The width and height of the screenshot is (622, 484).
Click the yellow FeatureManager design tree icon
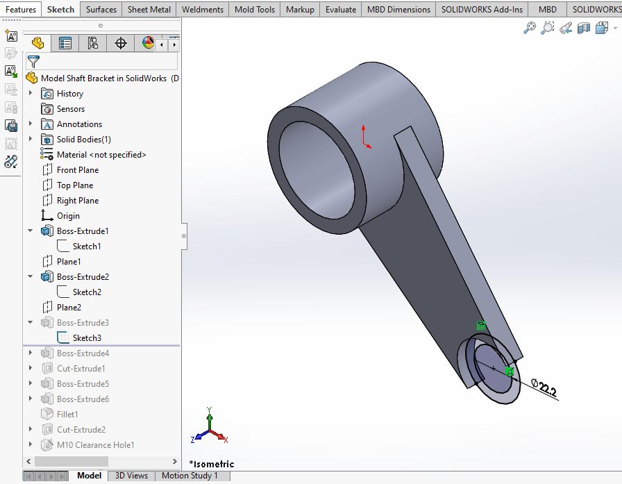pyautogui.click(x=38, y=42)
